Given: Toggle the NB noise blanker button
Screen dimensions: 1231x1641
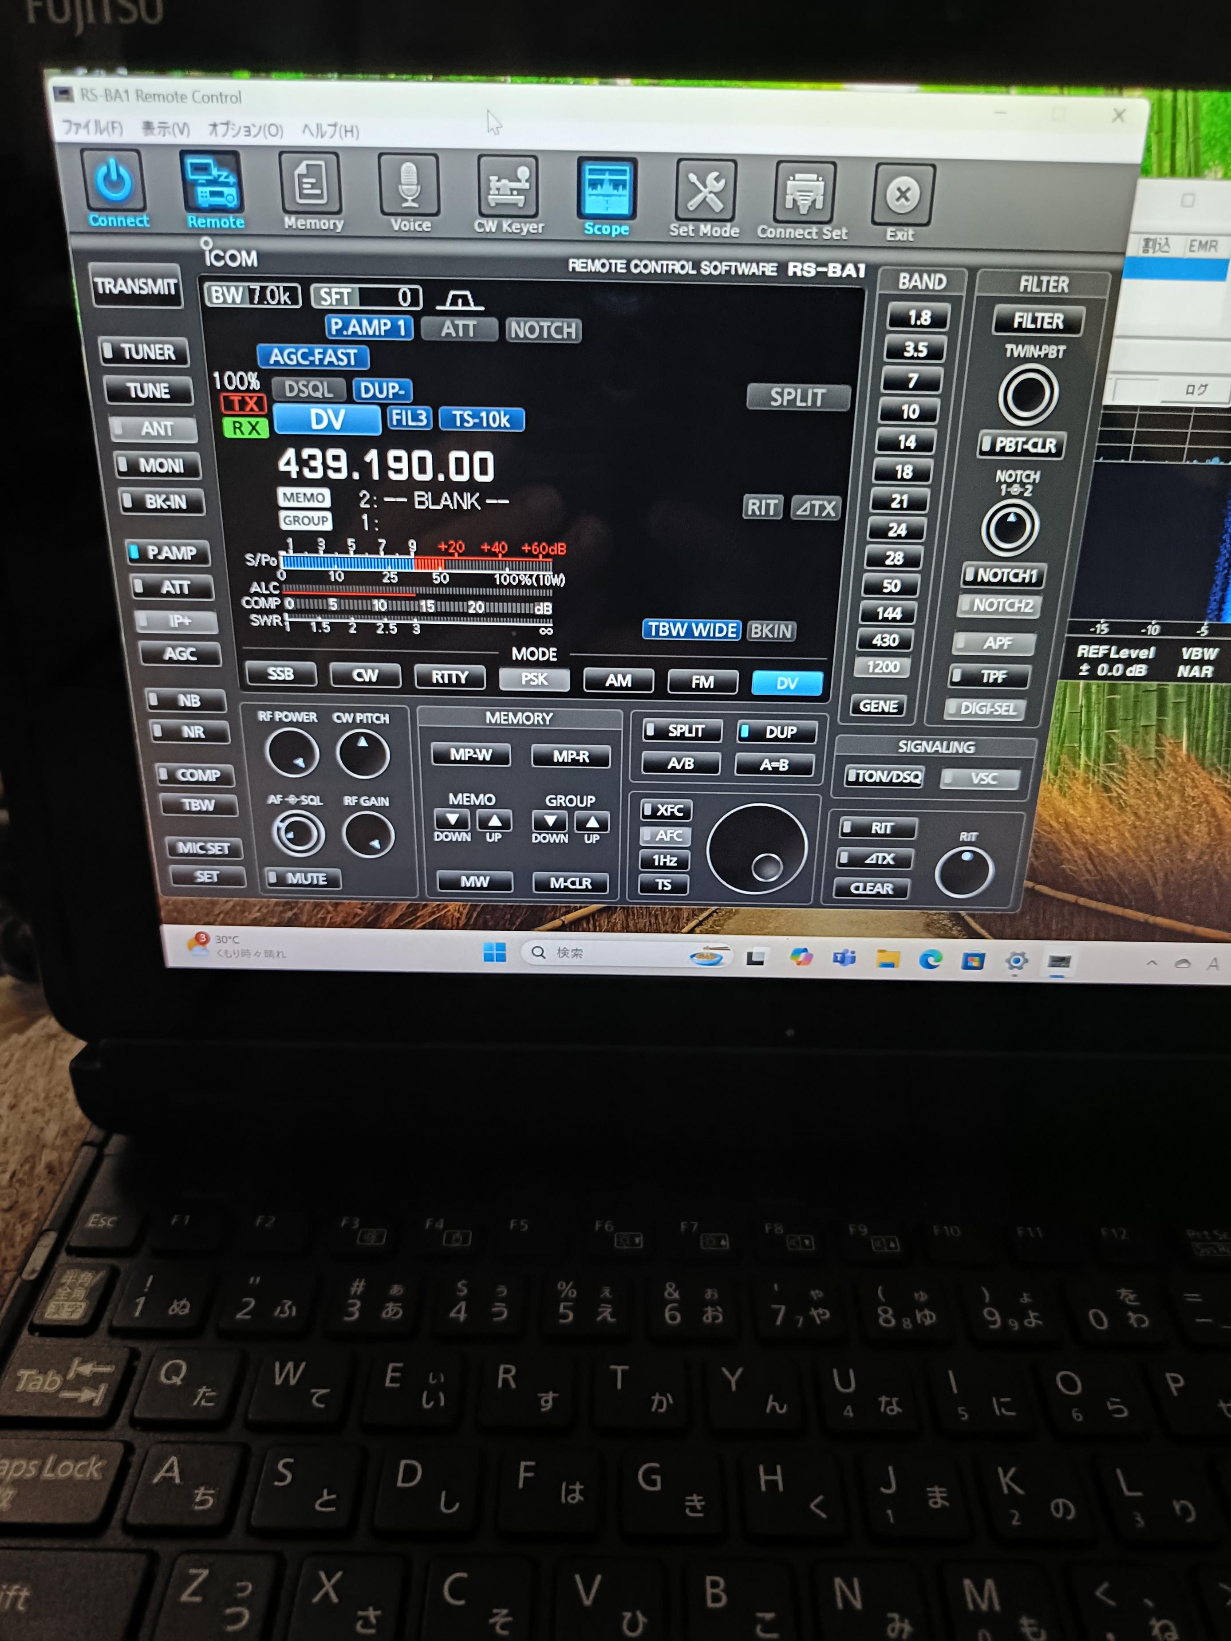Looking at the screenshot, I should point(185,700).
